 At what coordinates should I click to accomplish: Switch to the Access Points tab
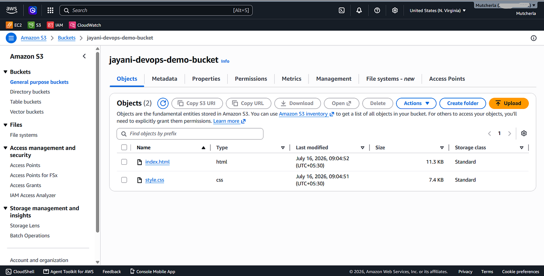click(447, 79)
